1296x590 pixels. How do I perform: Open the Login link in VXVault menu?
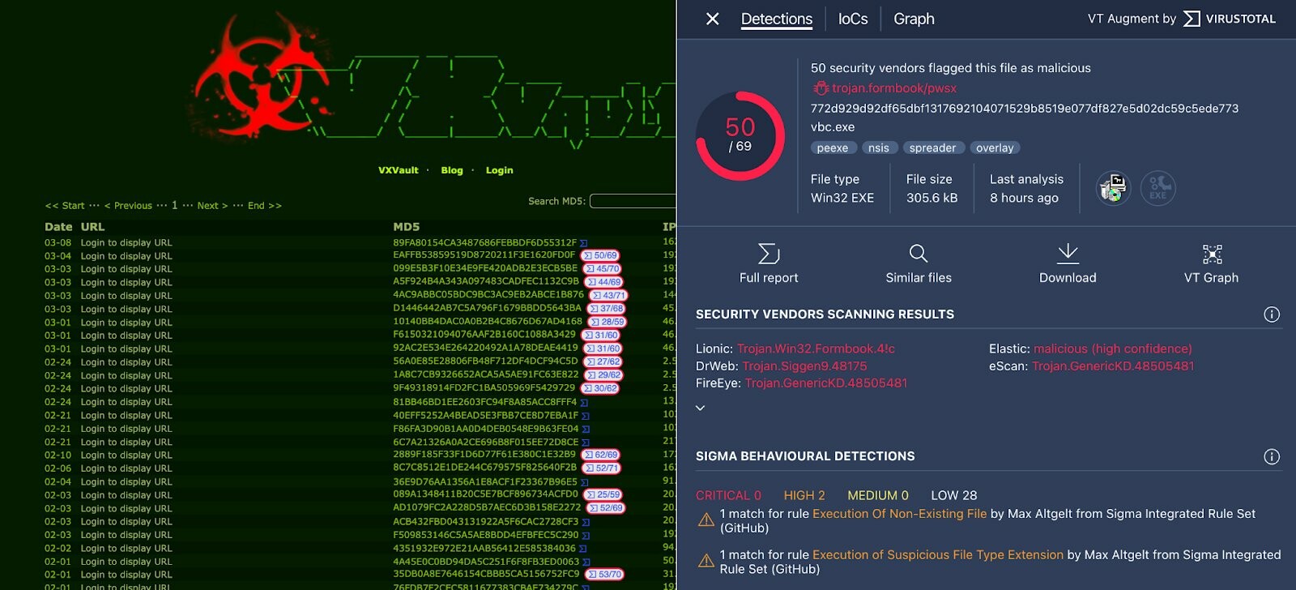pyautogui.click(x=499, y=170)
